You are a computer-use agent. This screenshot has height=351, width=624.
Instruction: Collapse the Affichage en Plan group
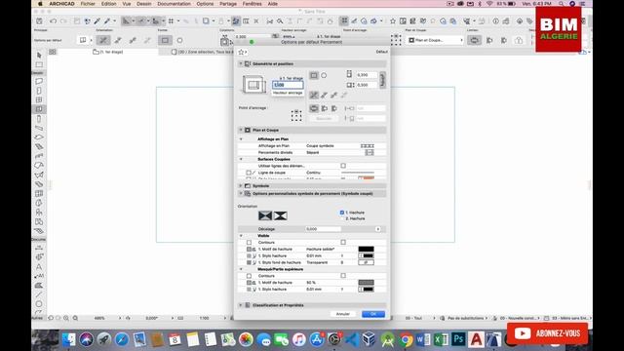[241, 139]
